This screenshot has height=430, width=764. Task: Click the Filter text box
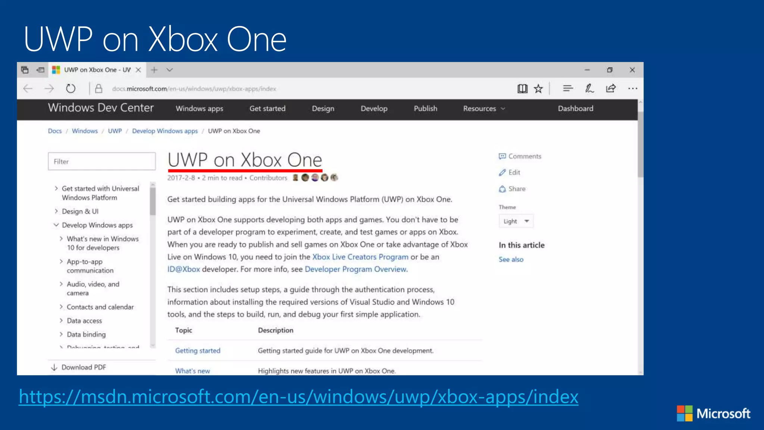(x=102, y=161)
